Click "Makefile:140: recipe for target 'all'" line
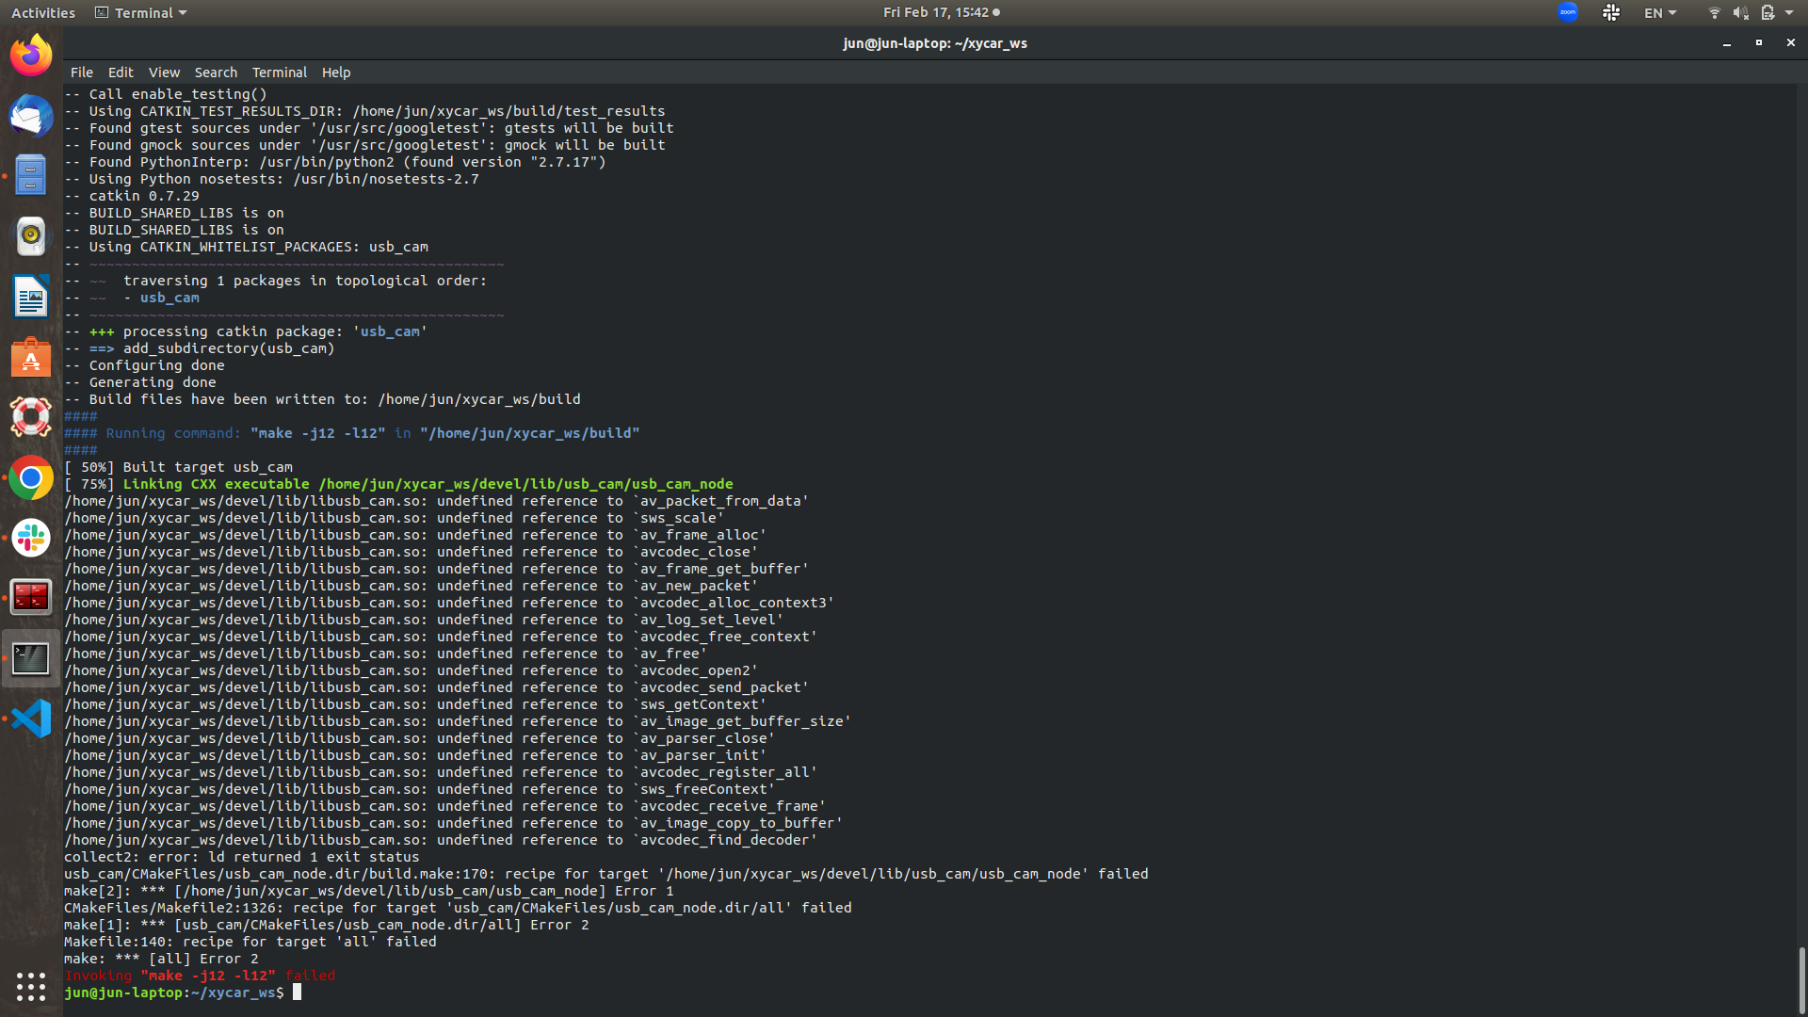This screenshot has width=1808, height=1017. coord(250,942)
